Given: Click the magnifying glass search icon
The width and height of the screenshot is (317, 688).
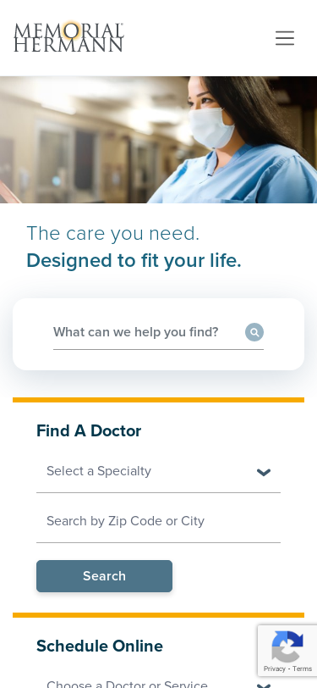Looking at the screenshot, I should coord(254,332).
